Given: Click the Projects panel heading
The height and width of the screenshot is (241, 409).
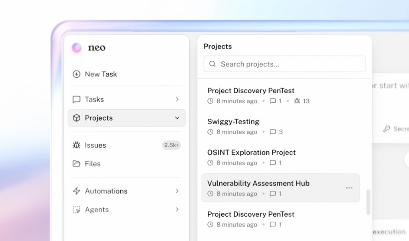Looking at the screenshot, I should 218,46.
